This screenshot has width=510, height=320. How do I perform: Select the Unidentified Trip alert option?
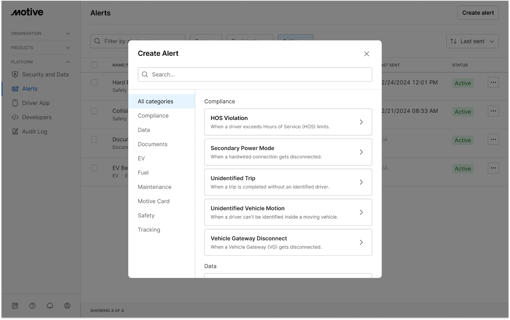tap(288, 182)
